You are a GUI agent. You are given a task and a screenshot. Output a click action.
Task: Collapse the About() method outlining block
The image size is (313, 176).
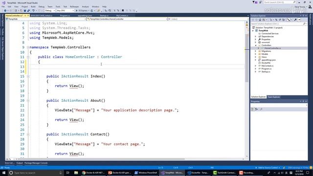(x=28, y=101)
